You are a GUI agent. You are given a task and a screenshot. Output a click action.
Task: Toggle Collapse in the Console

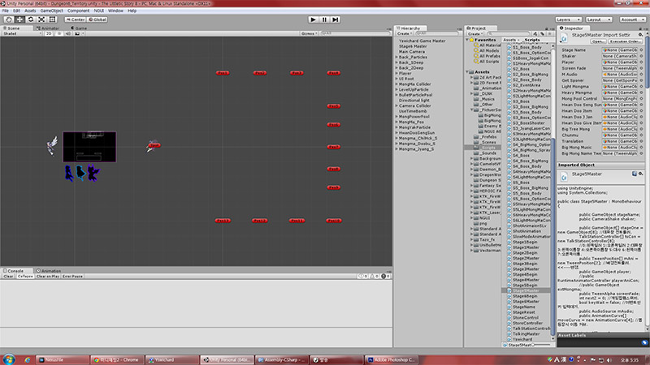pos(25,276)
